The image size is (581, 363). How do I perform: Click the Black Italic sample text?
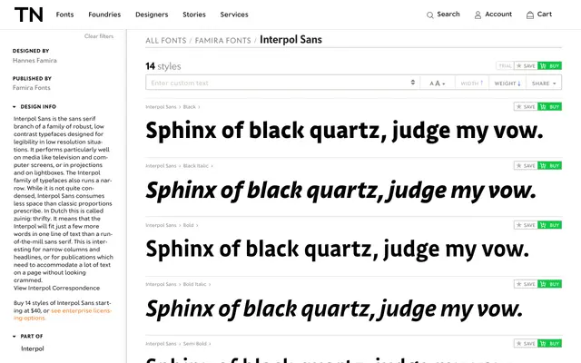(x=341, y=191)
